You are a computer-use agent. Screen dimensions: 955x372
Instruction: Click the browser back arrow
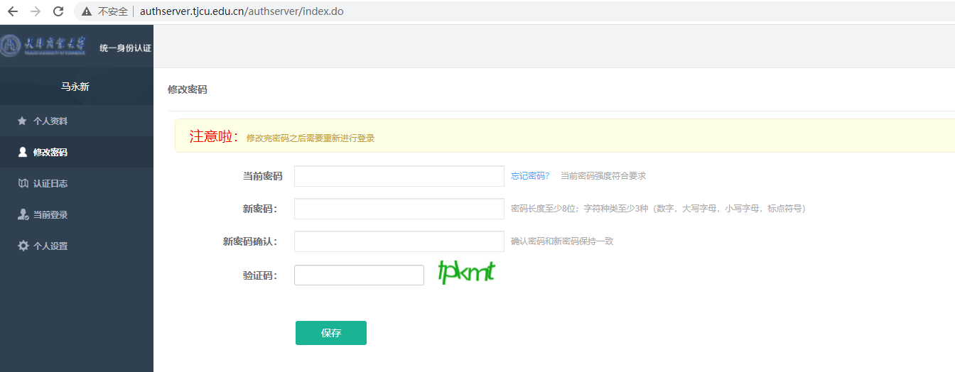point(13,11)
